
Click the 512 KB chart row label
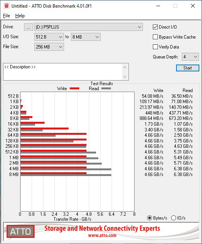[12, 152]
